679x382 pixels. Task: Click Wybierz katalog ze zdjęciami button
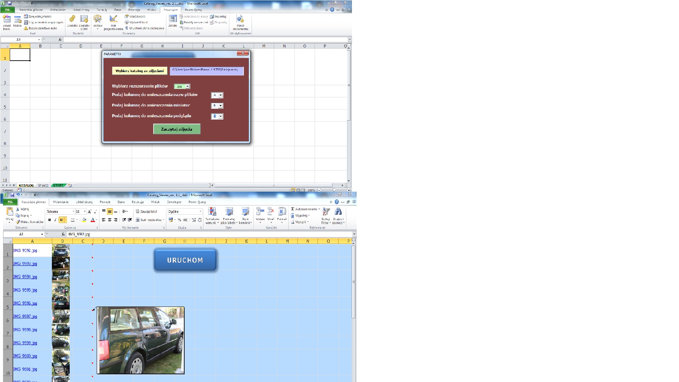click(x=139, y=71)
